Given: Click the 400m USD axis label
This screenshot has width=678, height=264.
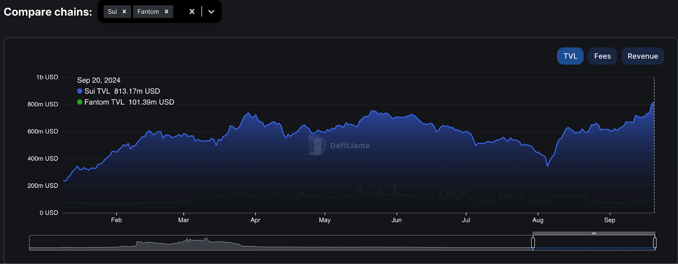Looking at the screenshot, I should (43, 158).
